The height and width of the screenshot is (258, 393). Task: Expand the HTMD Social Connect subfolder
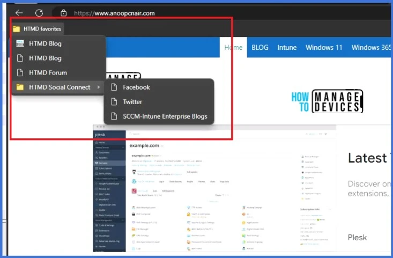tap(58, 87)
